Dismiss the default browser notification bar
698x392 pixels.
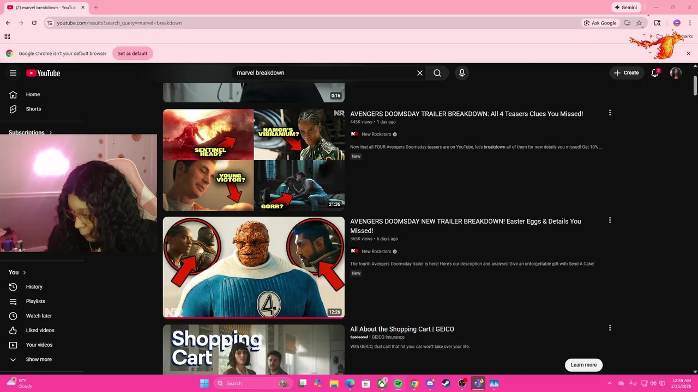688,53
